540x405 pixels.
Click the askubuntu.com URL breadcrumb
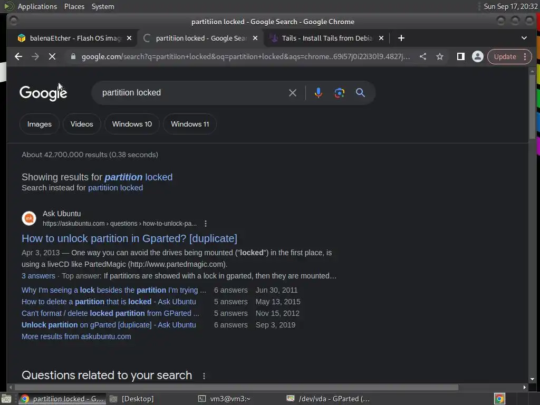120,224
